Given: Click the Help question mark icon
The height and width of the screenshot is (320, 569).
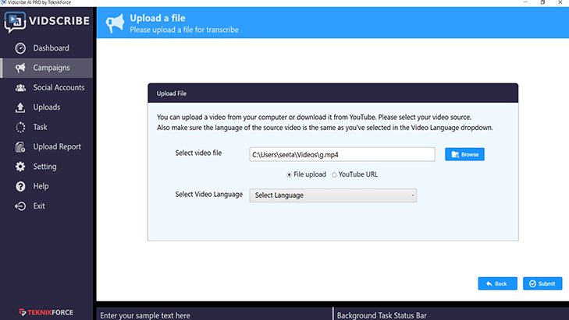Looking at the screenshot, I should click(x=20, y=186).
